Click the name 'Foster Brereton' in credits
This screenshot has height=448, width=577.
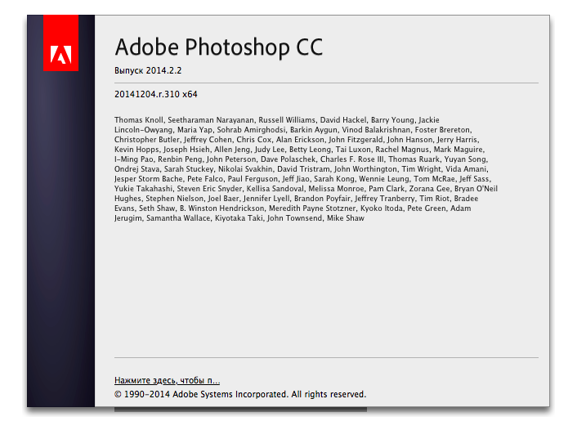click(x=443, y=130)
